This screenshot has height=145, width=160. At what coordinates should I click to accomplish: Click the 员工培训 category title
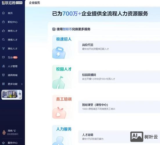64,99
